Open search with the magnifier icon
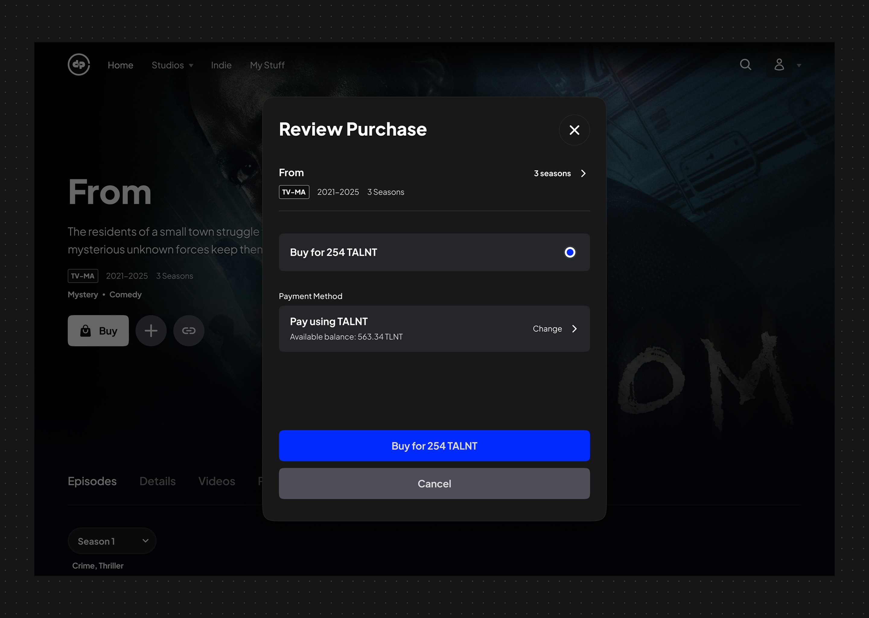This screenshot has height=618, width=869. pos(745,65)
